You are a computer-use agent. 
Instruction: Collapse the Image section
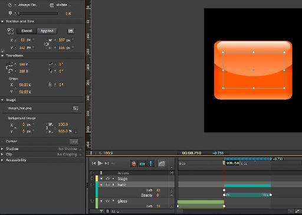tap(2, 100)
